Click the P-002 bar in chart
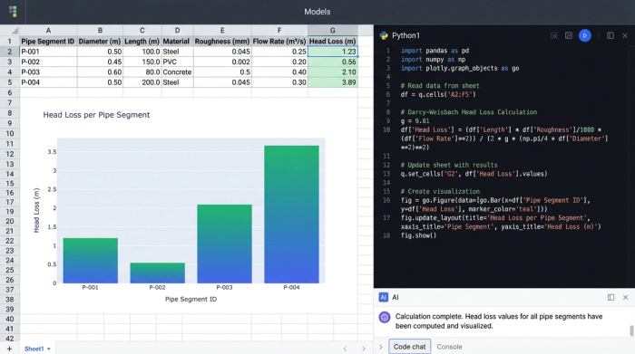The width and height of the screenshot is (635, 354). pyautogui.click(x=158, y=273)
